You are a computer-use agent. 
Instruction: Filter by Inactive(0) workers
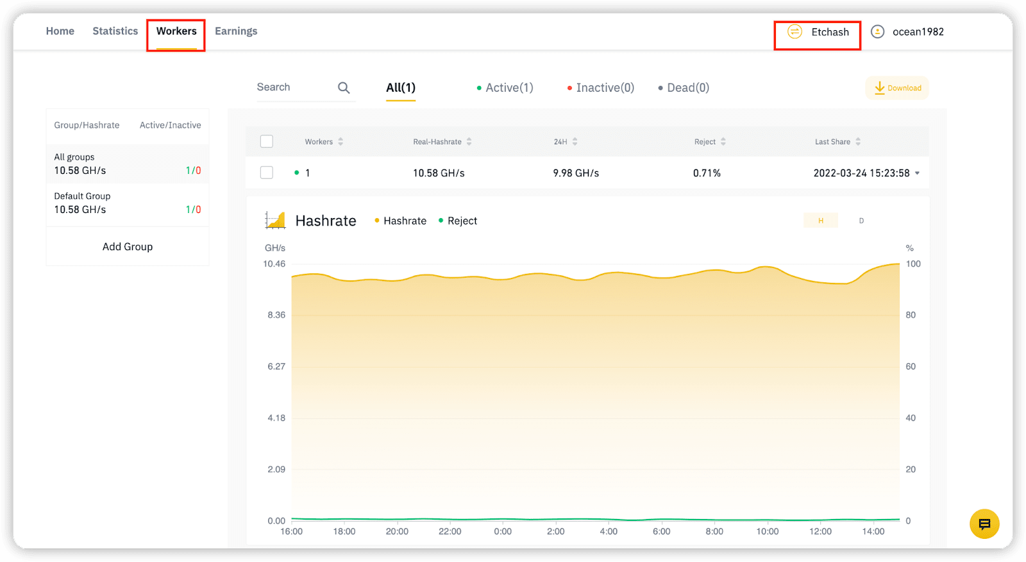(601, 88)
